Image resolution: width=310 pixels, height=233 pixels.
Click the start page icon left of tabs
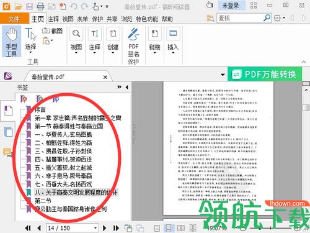[x=8, y=76]
